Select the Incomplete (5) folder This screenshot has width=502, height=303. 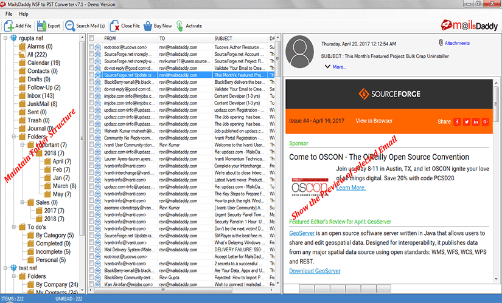(53, 251)
